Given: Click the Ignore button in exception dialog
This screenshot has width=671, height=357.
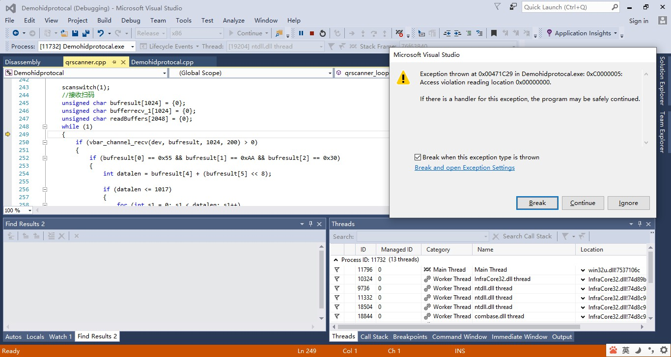Looking at the screenshot, I should [x=628, y=203].
